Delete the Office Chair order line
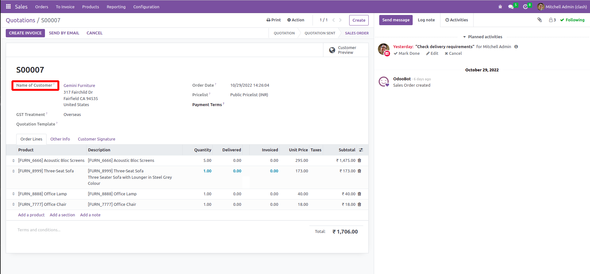Screen dimensions: 590x274 [359, 205]
